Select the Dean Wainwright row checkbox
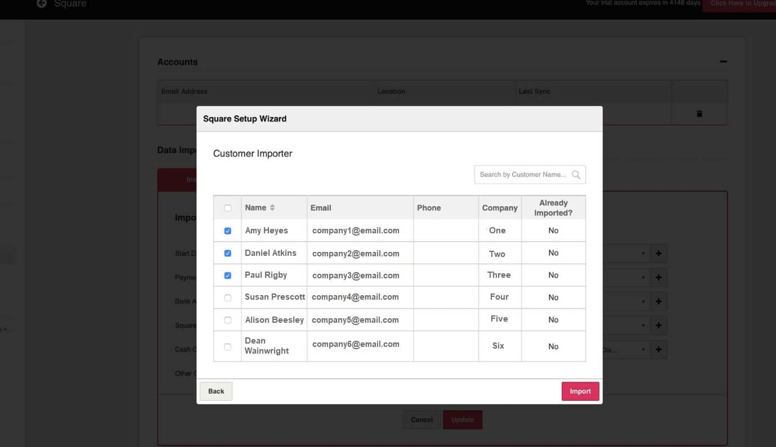The height and width of the screenshot is (447, 776). [228, 347]
